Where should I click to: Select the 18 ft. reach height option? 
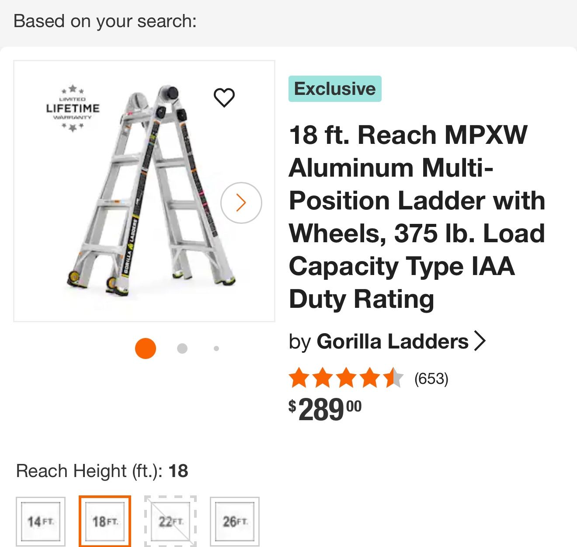click(105, 521)
